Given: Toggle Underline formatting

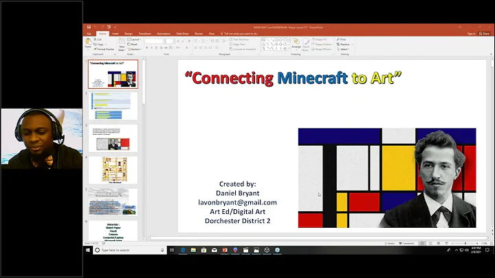Looking at the screenshot, I should [156, 47].
